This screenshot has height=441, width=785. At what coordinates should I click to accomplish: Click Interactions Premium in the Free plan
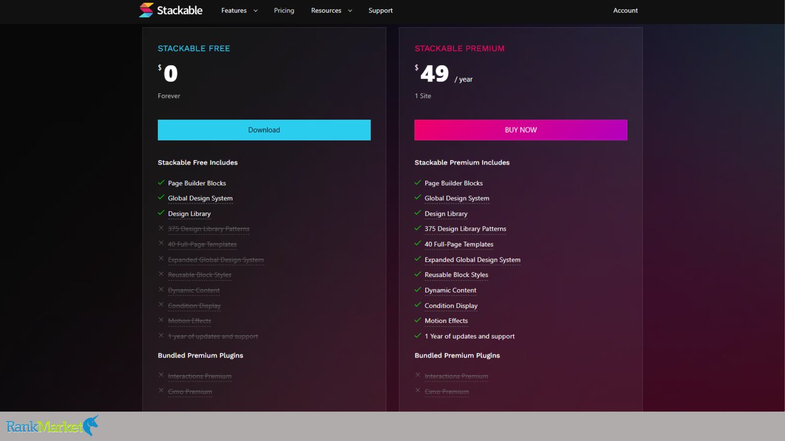[199, 376]
